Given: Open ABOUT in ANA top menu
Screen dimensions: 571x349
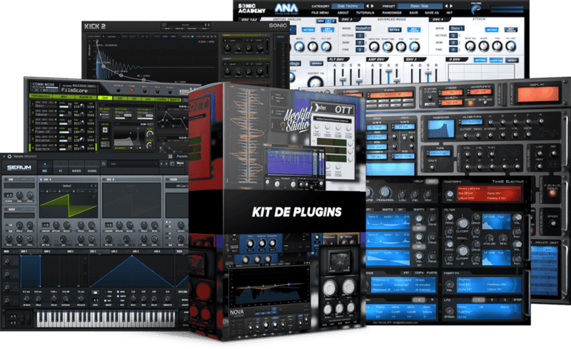Looking at the screenshot, I should pyautogui.click(x=343, y=13).
